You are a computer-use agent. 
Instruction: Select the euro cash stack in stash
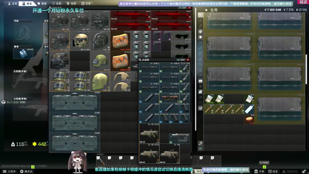pyautogui.click(x=249, y=99)
